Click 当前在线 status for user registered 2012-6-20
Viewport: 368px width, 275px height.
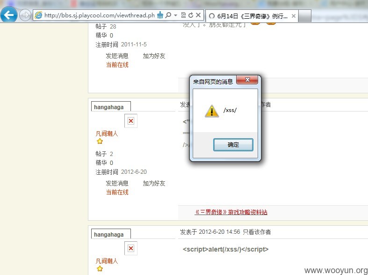click(117, 192)
